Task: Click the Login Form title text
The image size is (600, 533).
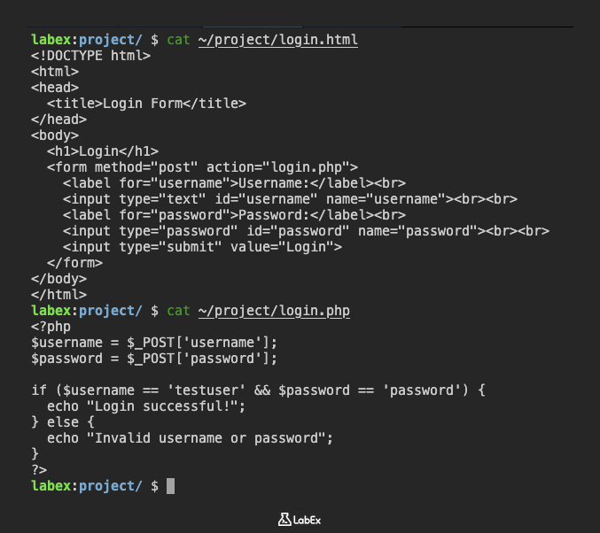Action: pyautogui.click(x=142, y=103)
